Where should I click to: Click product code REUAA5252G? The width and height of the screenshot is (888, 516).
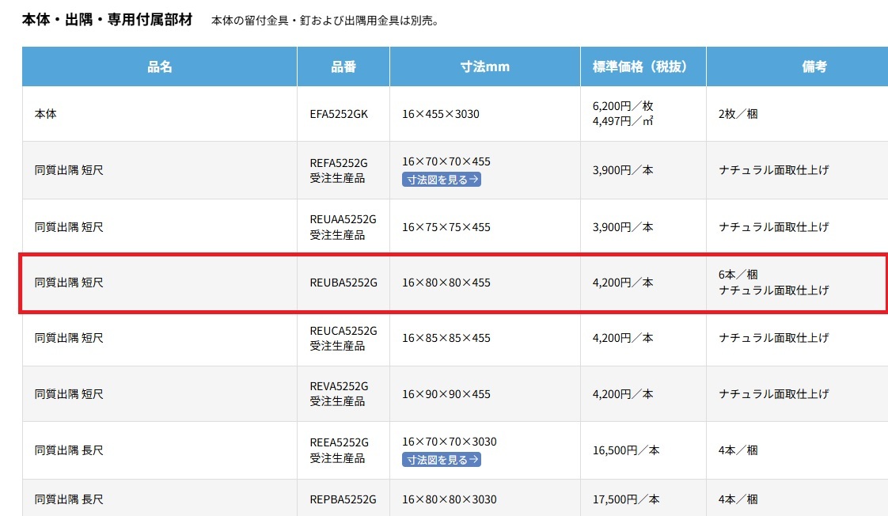click(343, 219)
